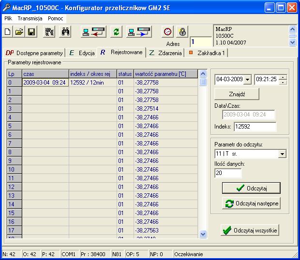The width and height of the screenshot is (300, 260).
Task: Click the Lp column header
Action: [15, 74]
